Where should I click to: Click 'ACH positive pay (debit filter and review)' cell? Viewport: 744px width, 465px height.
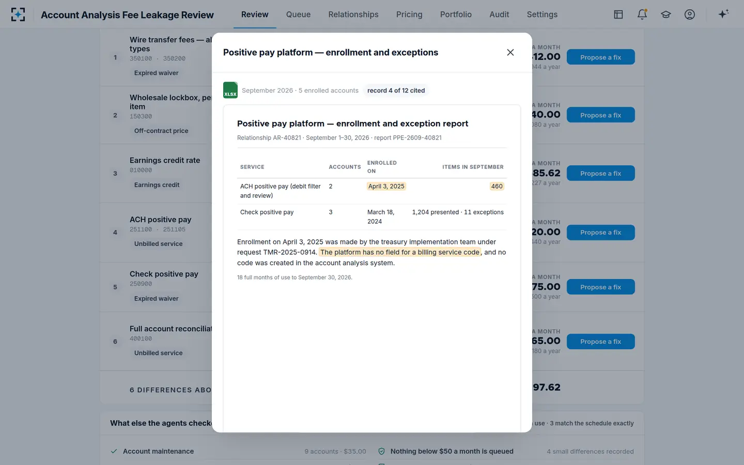click(x=281, y=191)
